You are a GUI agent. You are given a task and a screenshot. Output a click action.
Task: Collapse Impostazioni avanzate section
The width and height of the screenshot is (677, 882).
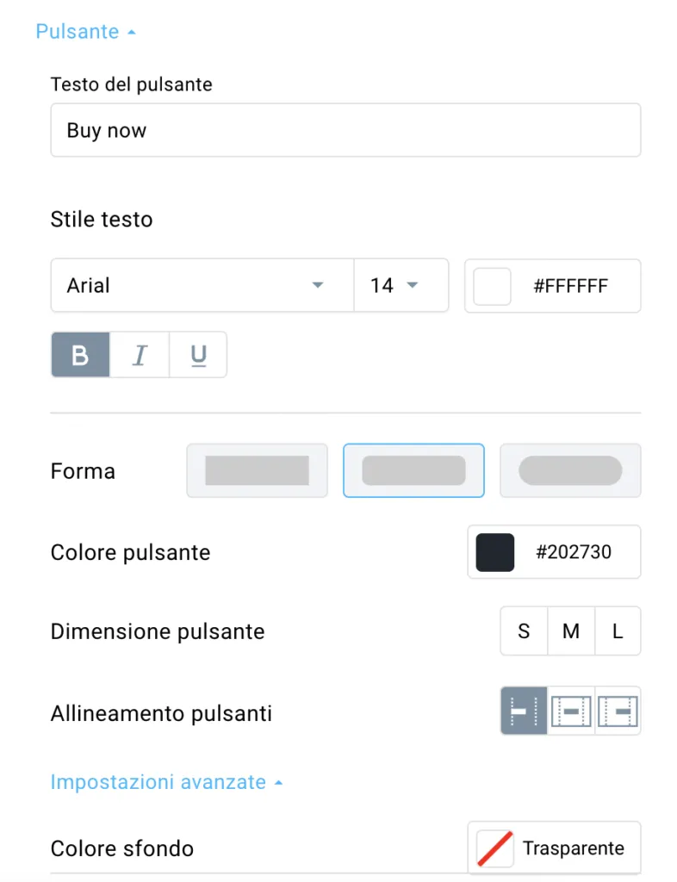166,782
